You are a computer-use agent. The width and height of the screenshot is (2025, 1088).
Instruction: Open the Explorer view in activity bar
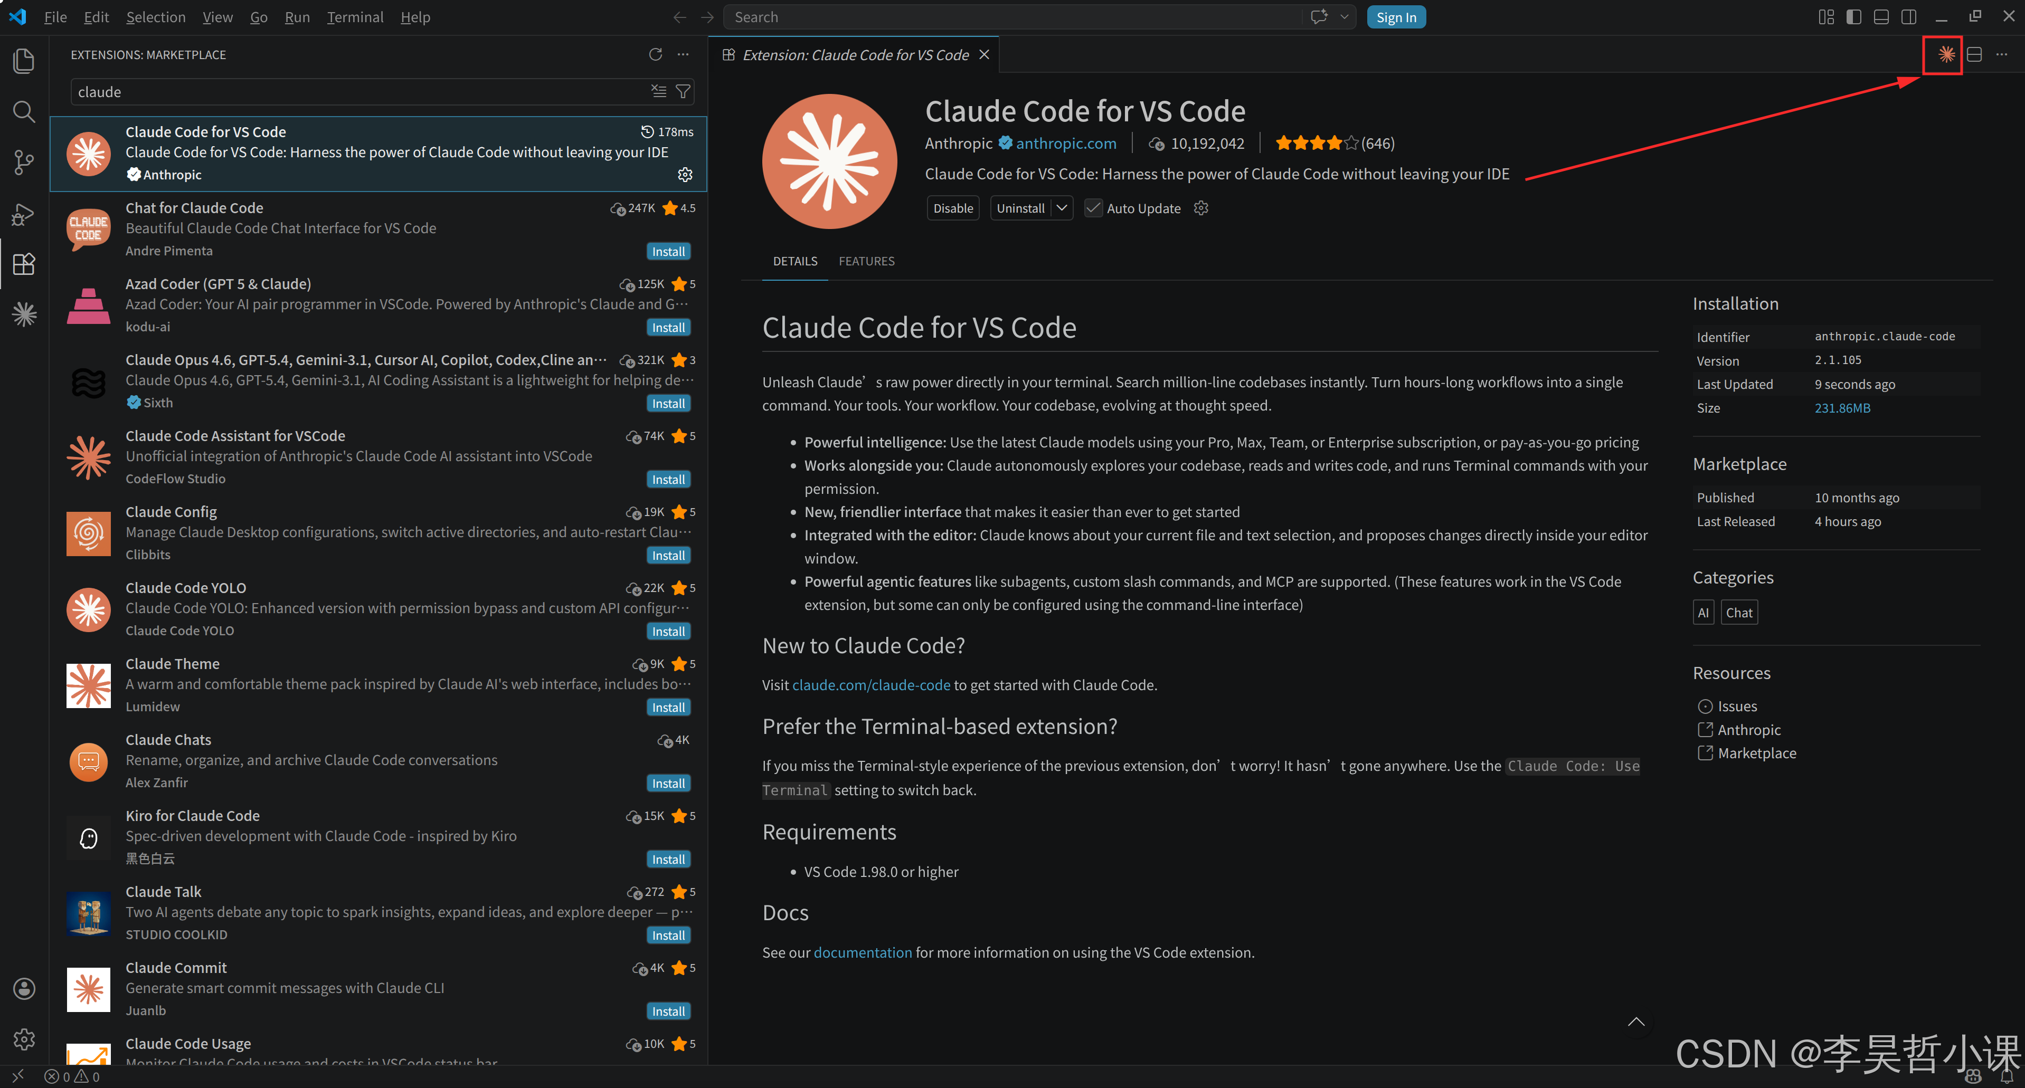pos(24,61)
